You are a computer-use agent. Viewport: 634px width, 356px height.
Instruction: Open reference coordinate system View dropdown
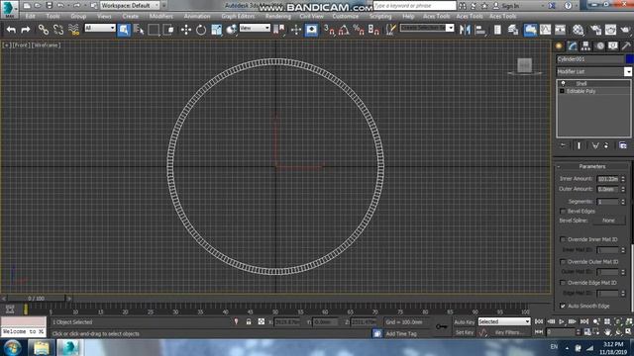pos(255,28)
